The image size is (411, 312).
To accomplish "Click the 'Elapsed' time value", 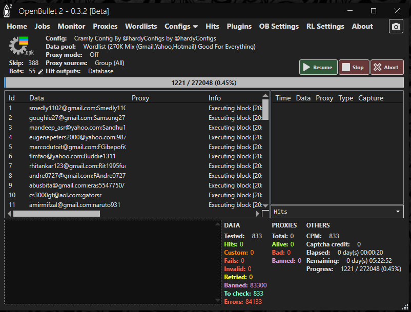I will (x=360, y=253).
